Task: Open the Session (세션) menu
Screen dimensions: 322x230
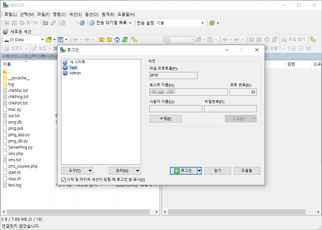Action: (x=76, y=14)
